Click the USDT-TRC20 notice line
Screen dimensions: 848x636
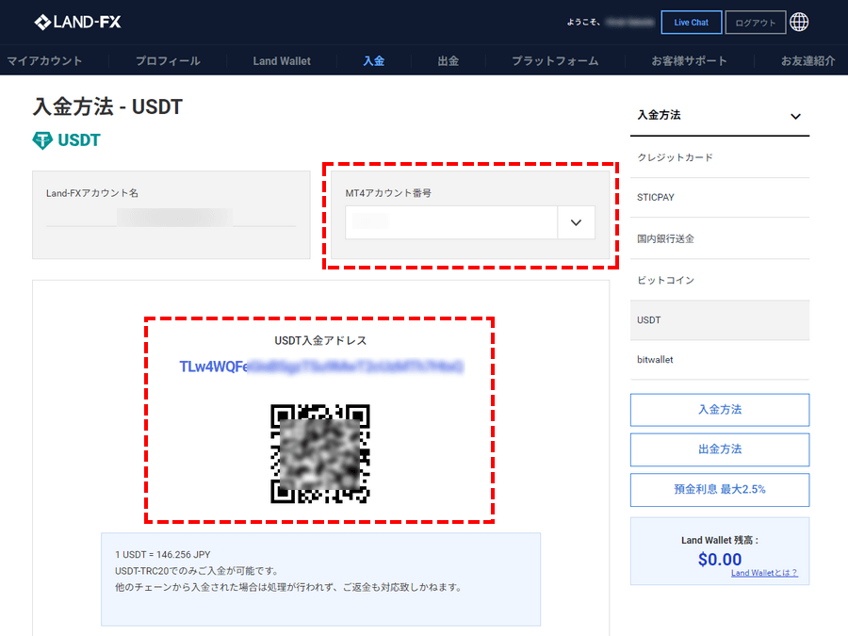click(198, 571)
